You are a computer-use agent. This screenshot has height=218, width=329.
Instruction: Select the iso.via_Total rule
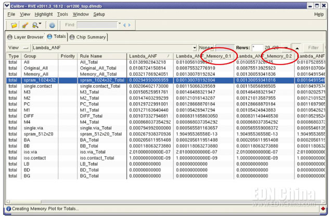[93, 152]
